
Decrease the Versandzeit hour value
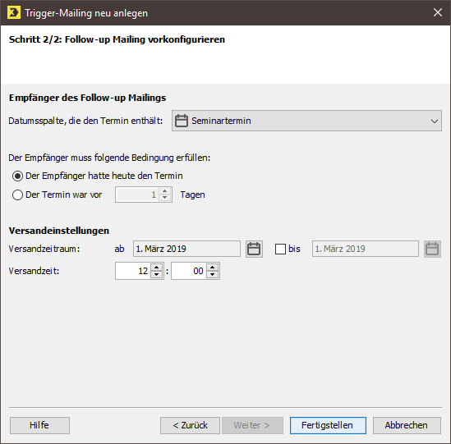pos(156,274)
